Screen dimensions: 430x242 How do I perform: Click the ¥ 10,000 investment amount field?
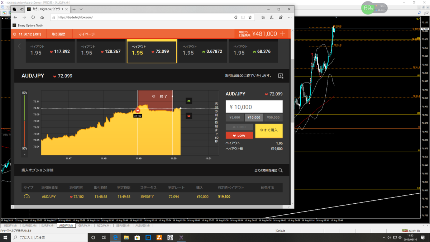coord(254,107)
